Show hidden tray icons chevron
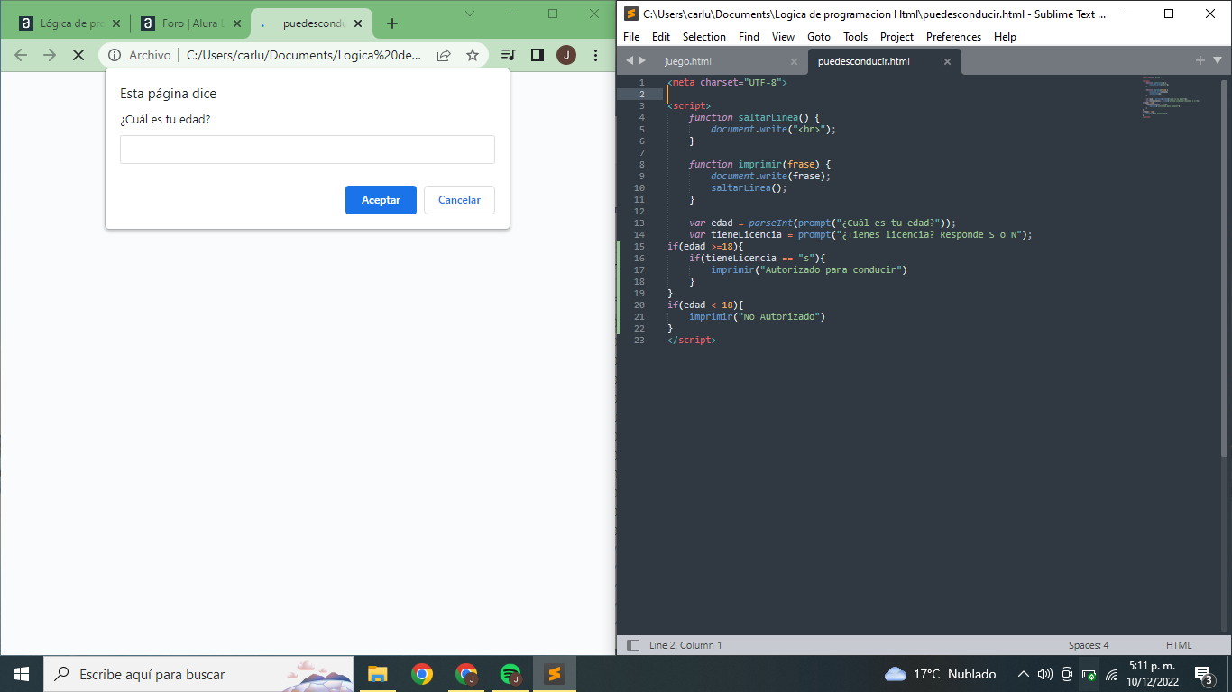This screenshot has width=1232, height=692. (1023, 674)
